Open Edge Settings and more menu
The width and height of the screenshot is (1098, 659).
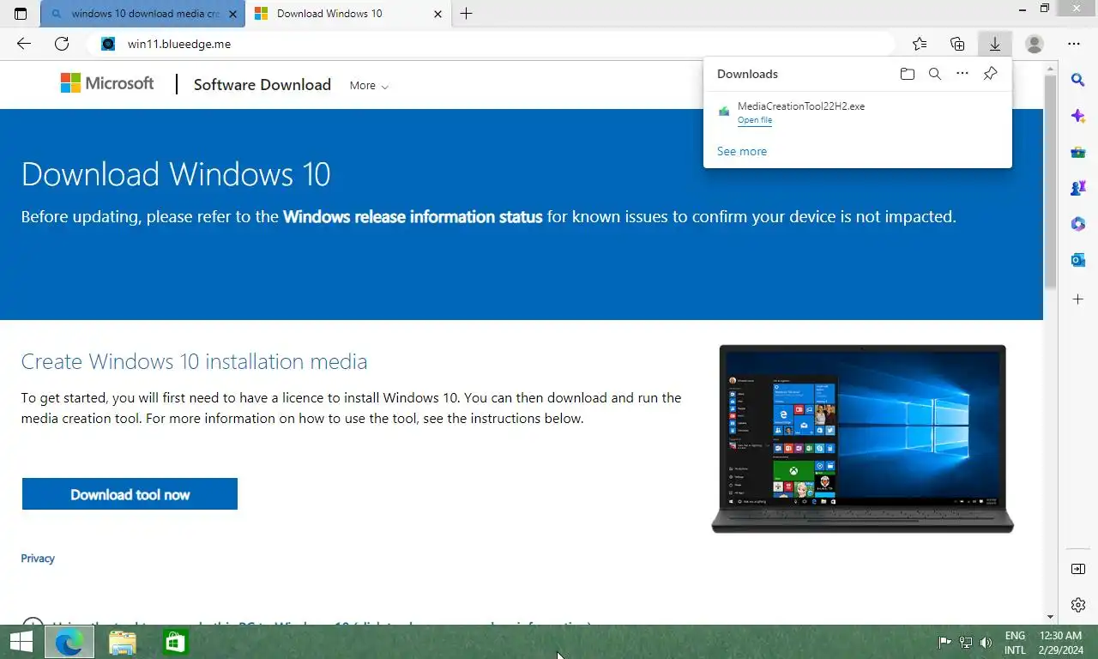tap(1074, 44)
